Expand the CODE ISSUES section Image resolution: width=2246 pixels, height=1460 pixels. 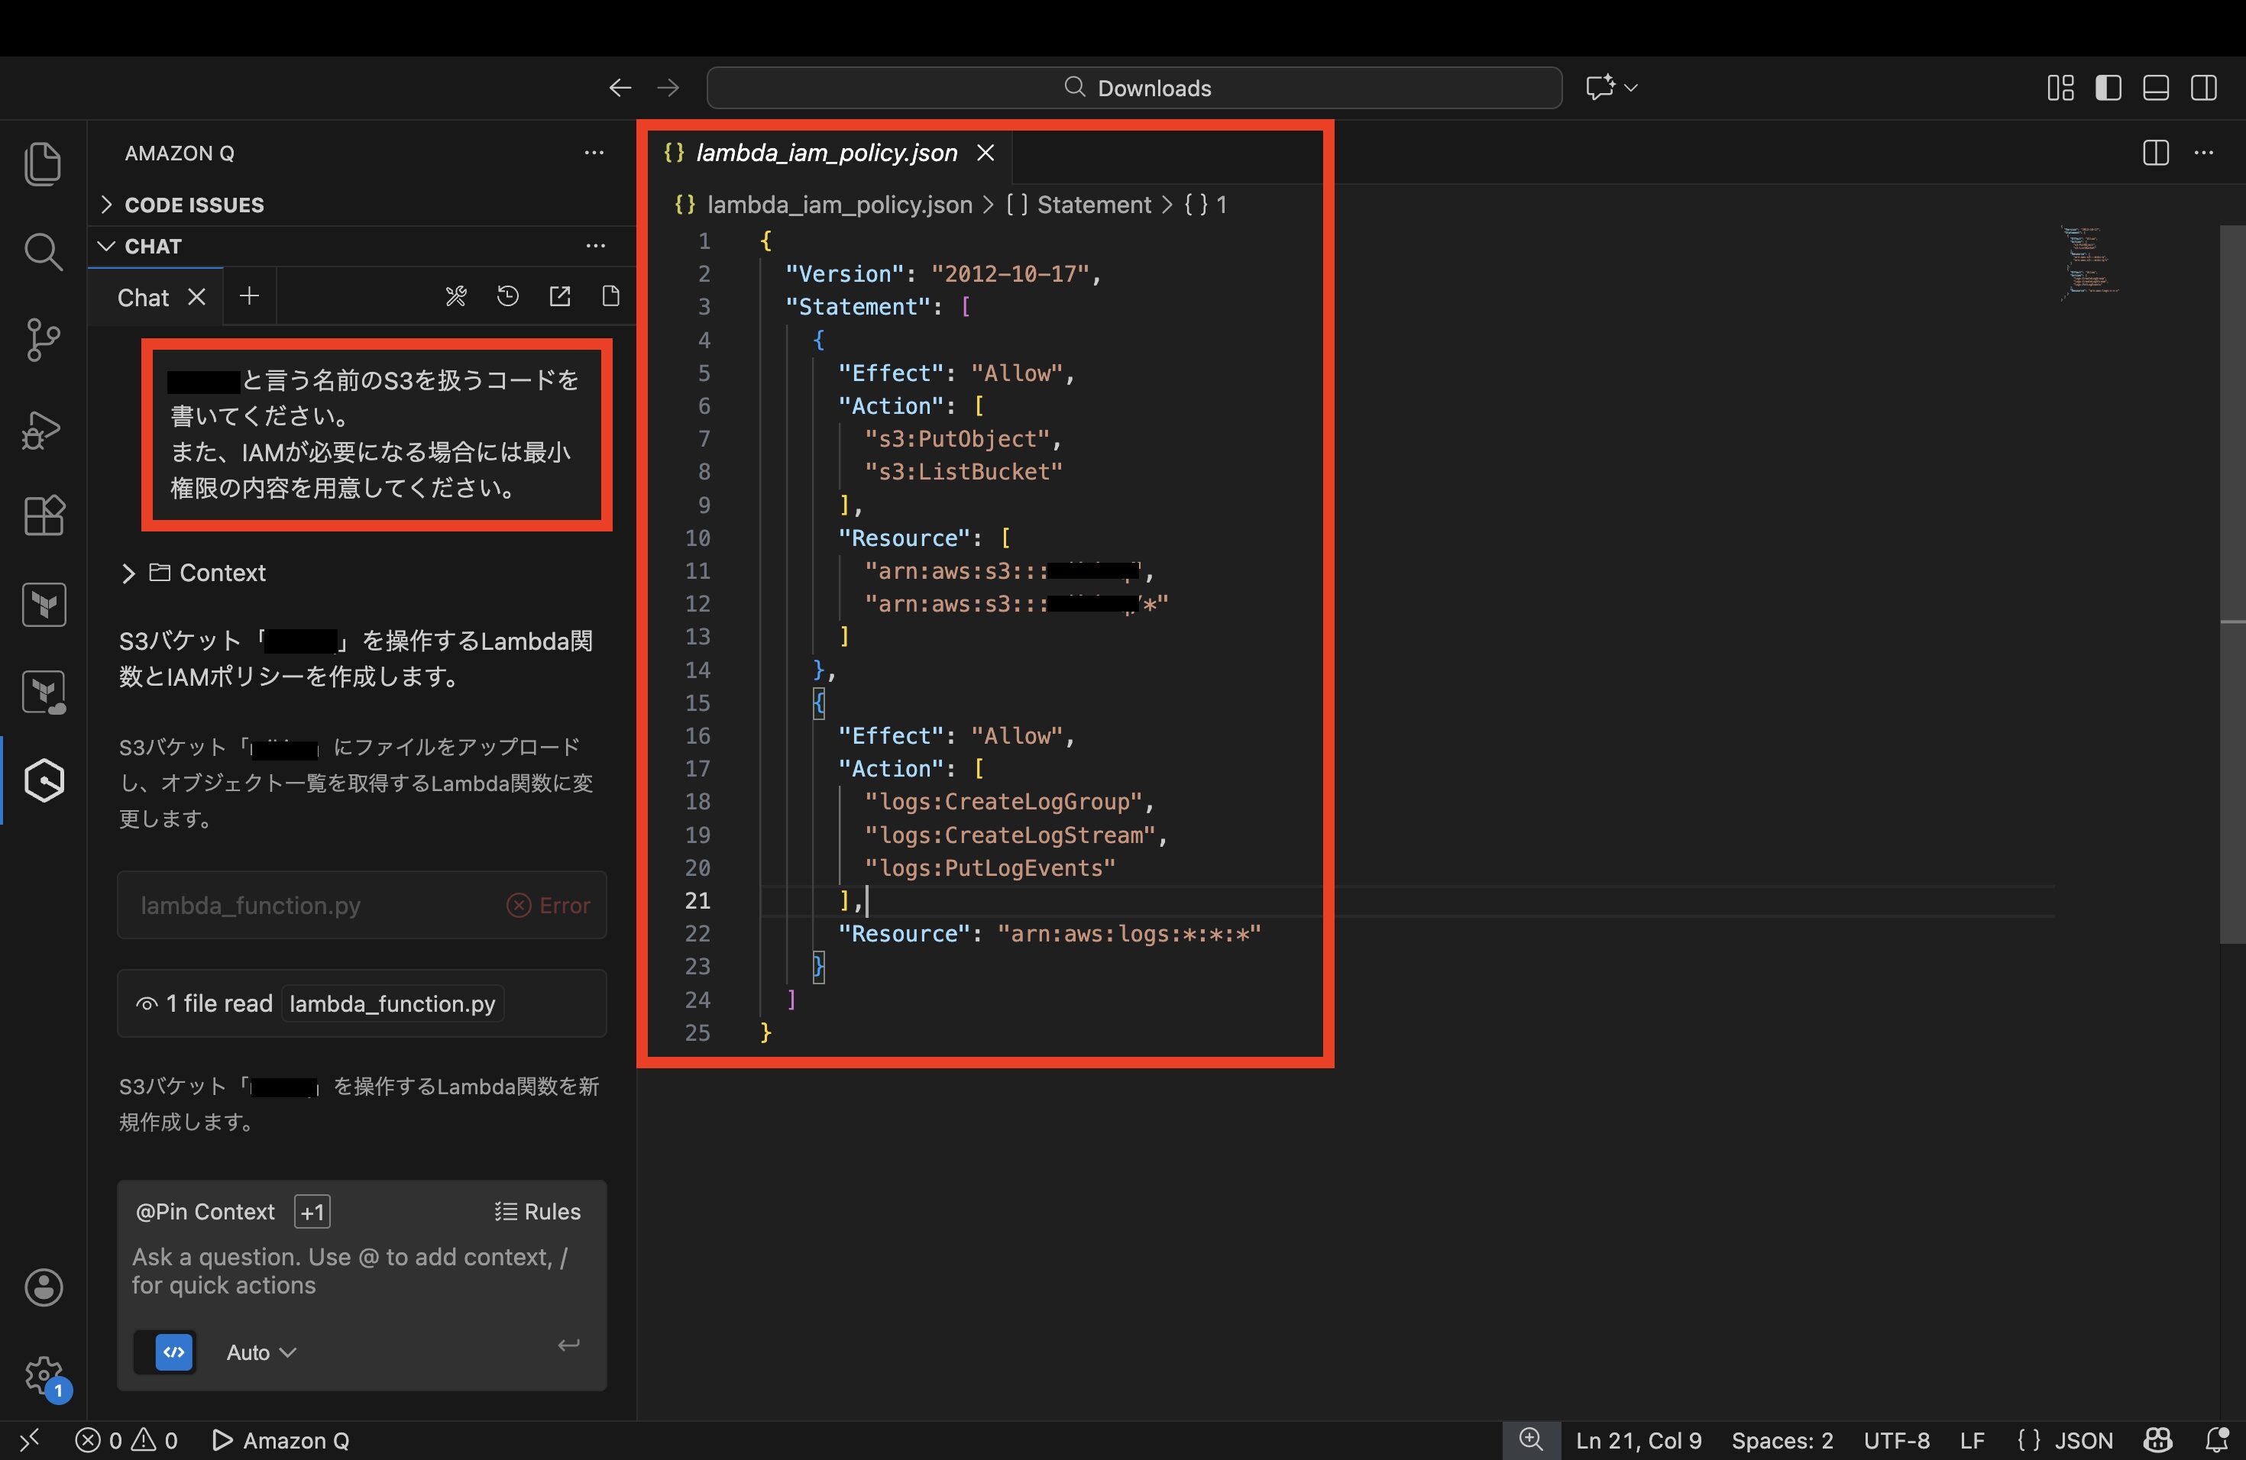click(193, 205)
